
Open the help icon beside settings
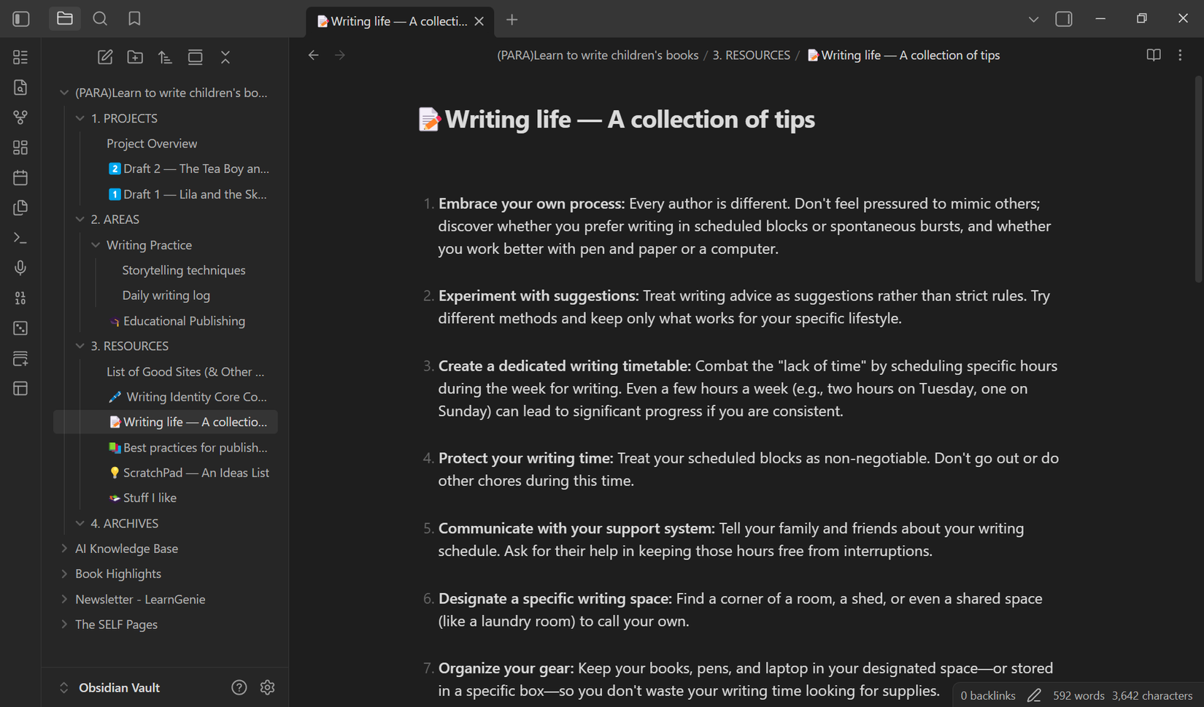point(239,687)
